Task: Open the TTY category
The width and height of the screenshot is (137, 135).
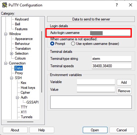Action: [x=24, y=107]
